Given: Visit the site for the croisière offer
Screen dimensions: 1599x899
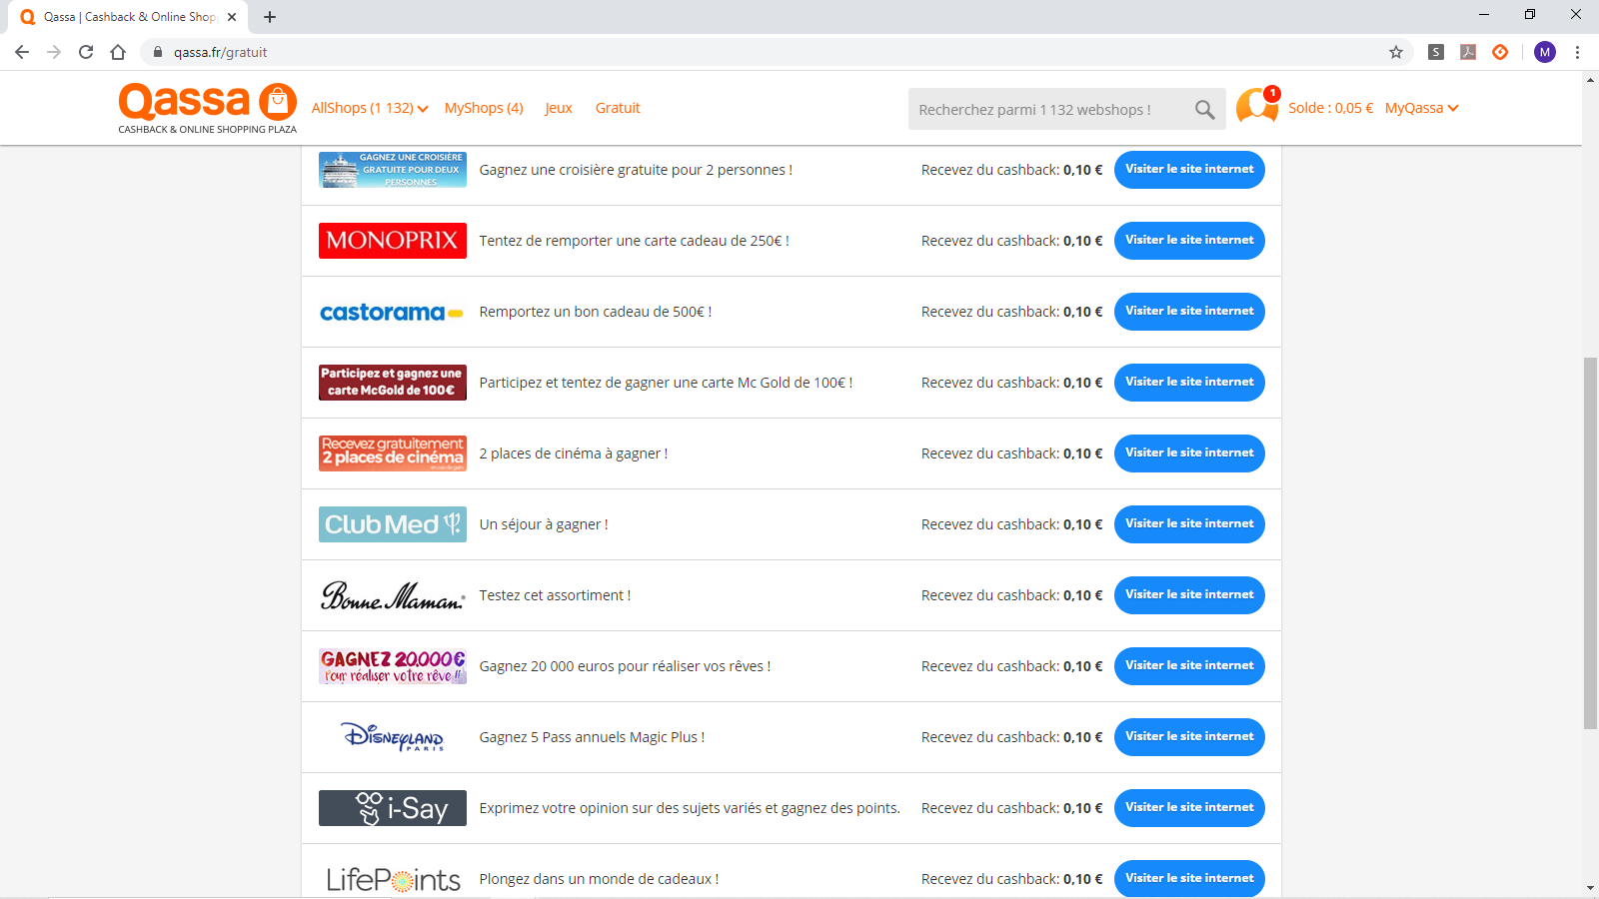Looking at the screenshot, I should click(1189, 170).
